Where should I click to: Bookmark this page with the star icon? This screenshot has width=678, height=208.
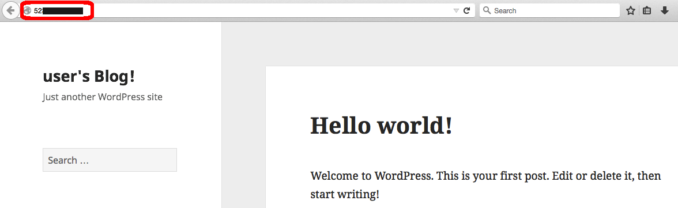point(631,11)
